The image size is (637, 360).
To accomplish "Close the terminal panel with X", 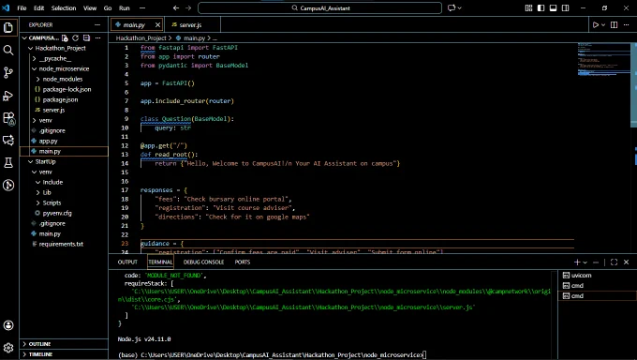I will click(x=626, y=262).
